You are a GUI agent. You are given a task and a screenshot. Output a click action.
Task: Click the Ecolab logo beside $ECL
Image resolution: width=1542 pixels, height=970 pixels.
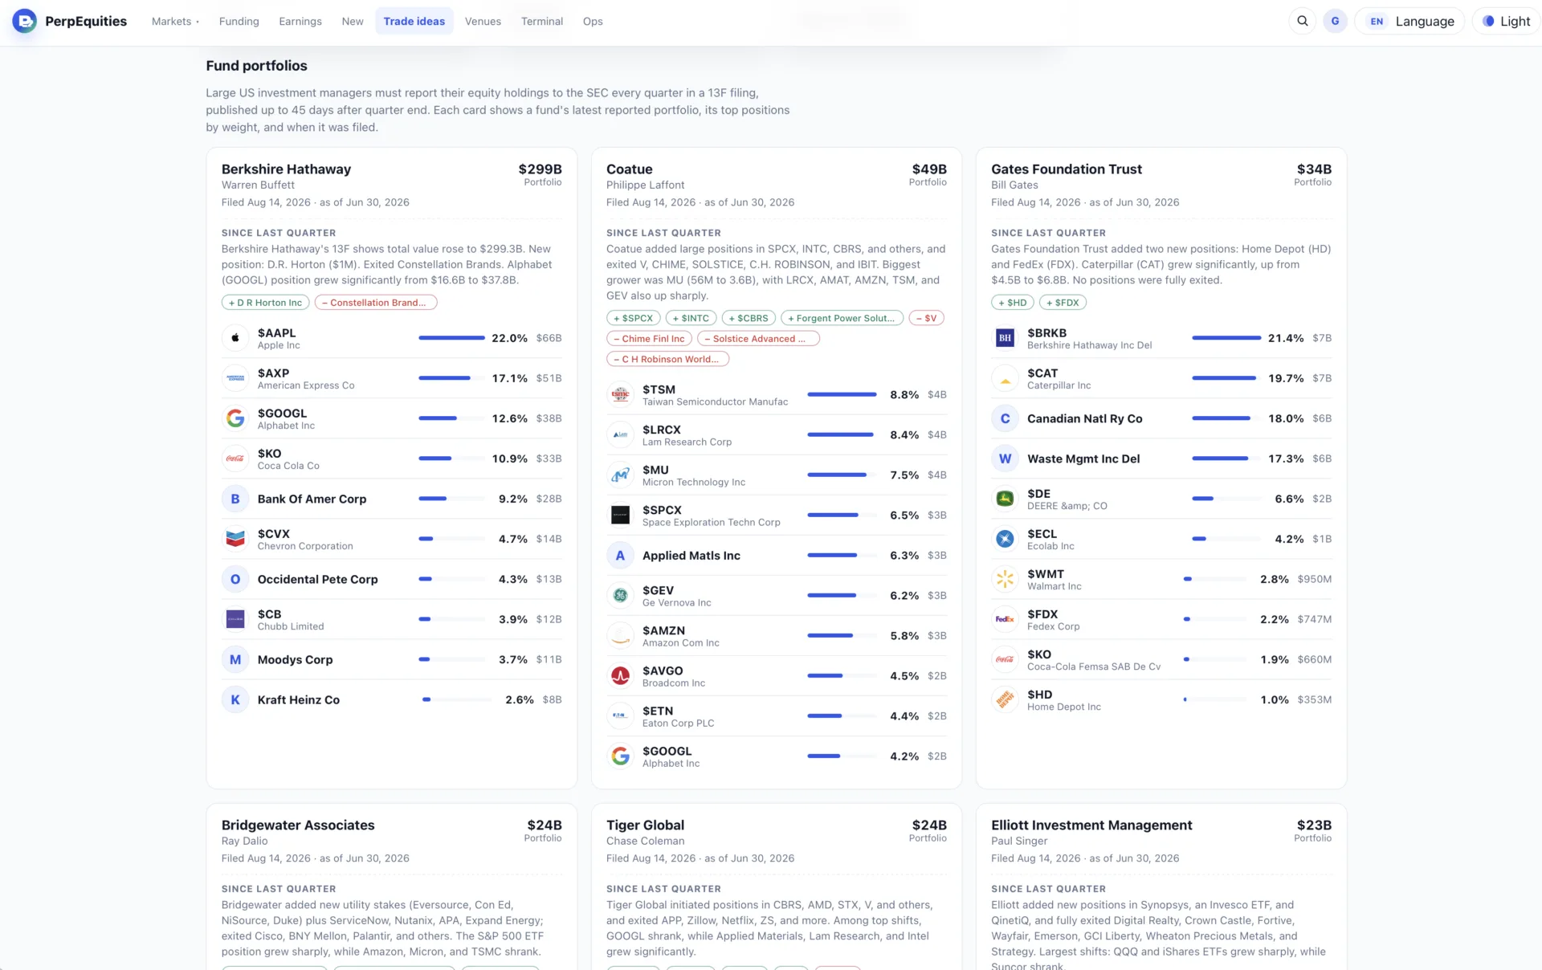(1005, 539)
